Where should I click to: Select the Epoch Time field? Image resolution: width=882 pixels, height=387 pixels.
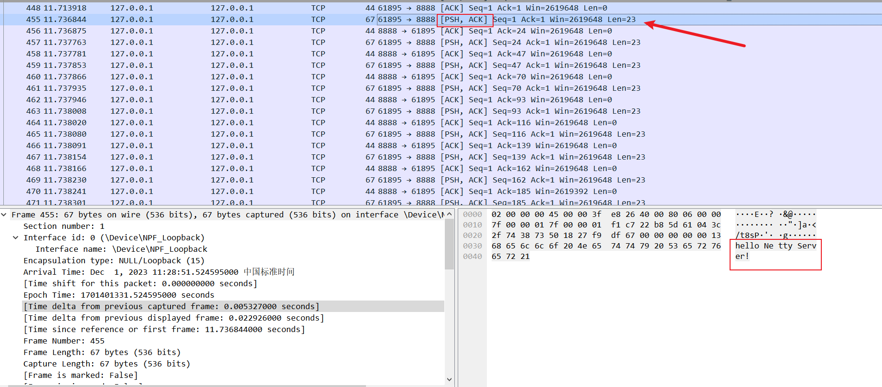[118, 295]
